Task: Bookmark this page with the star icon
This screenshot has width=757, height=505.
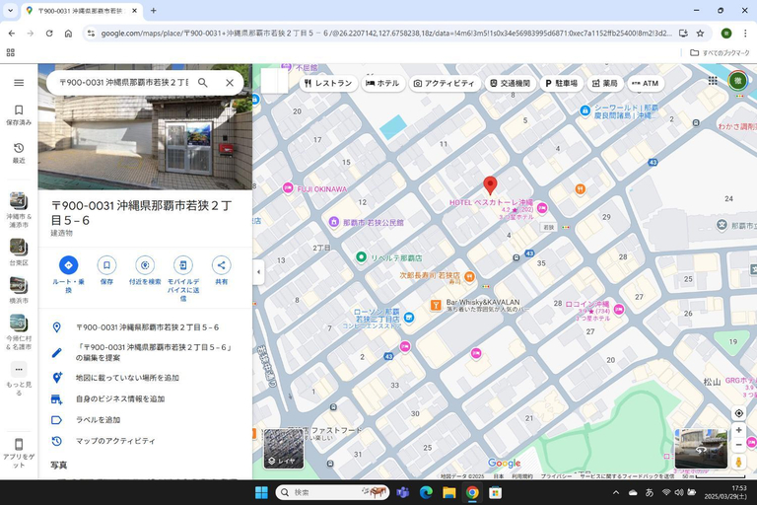Action: pyautogui.click(x=700, y=34)
